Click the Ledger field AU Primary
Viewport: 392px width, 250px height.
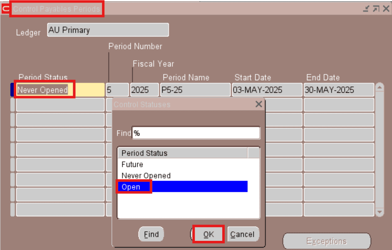[108, 30]
